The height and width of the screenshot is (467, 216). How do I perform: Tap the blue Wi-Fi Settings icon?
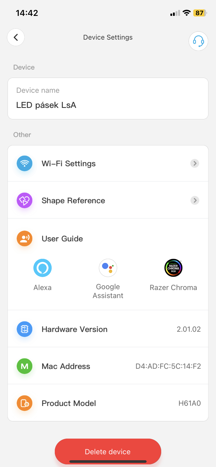click(x=25, y=163)
